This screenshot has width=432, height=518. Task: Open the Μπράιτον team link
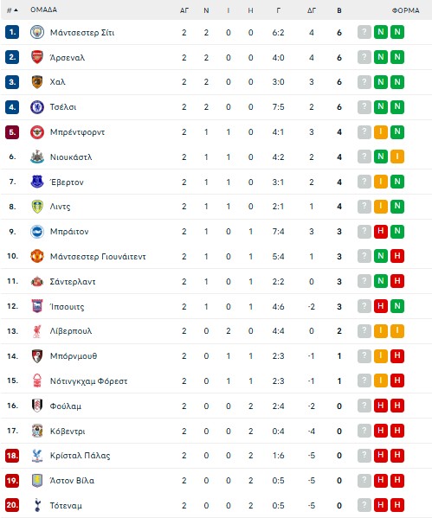(69, 232)
